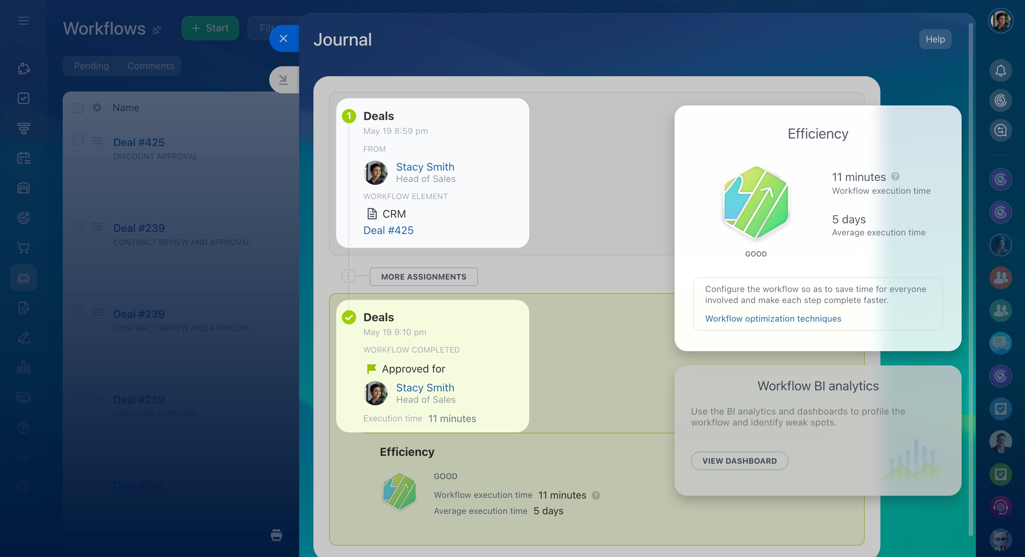Open the analytics bar chart sidebar icon
1025x557 pixels.
click(24, 367)
